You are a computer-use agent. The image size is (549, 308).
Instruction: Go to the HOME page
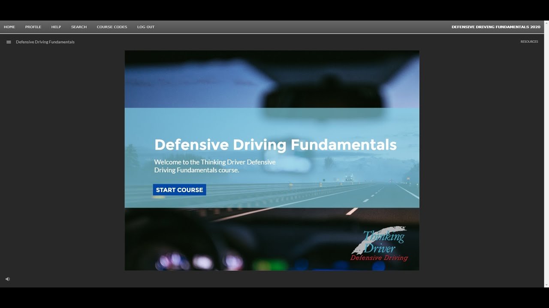point(9,27)
